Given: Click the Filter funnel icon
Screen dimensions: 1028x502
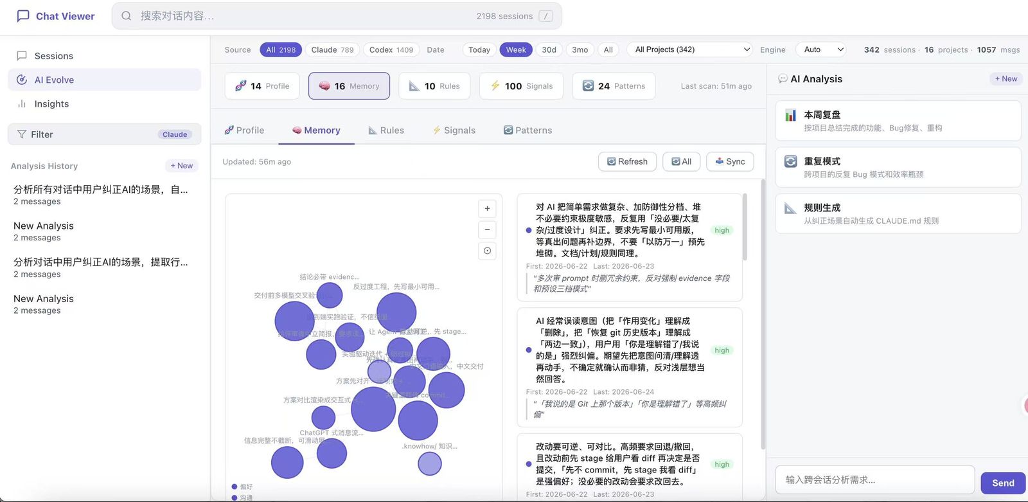Looking at the screenshot, I should (x=22, y=134).
